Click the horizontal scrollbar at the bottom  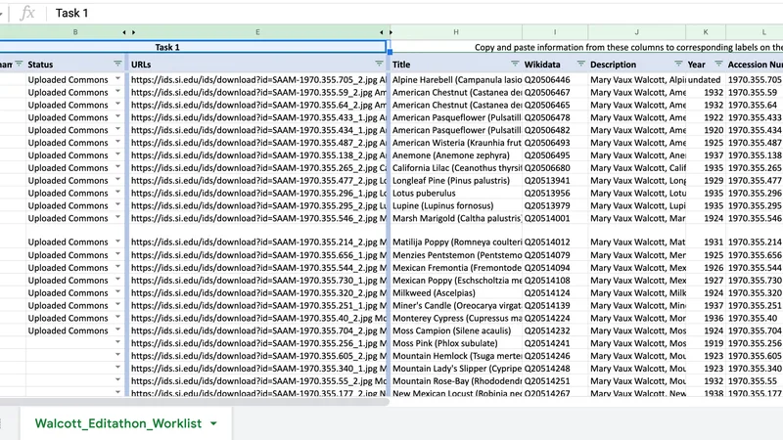(194, 402)
